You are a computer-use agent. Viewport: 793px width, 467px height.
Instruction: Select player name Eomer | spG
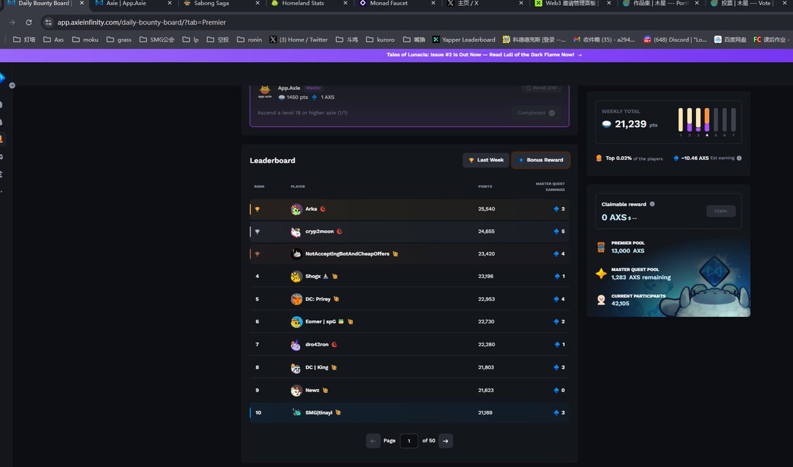tap(321, 321)
